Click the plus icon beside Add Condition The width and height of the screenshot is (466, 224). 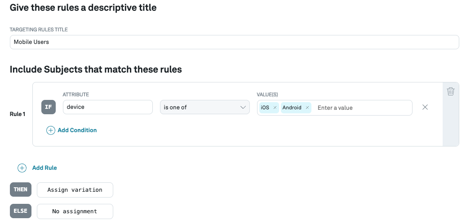pos(50,130)
